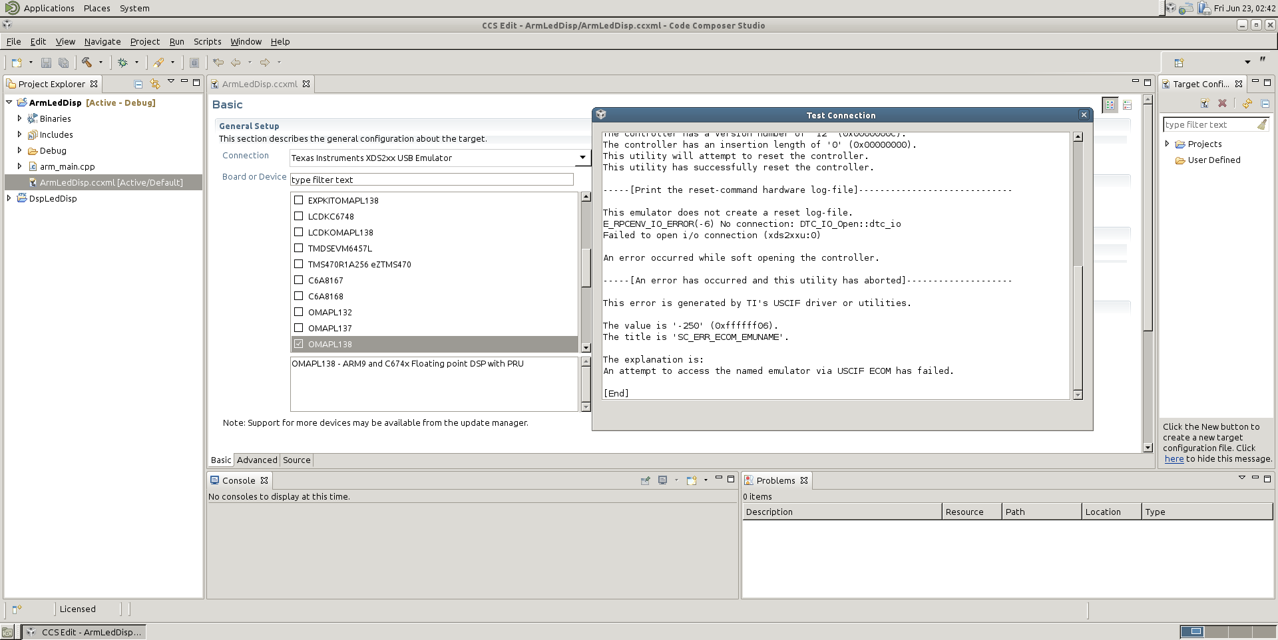Viewport: 1278px width, 640px height.
Task: Select User Defined in Target Configurations
Action: pyautogui.click(x=1214, y=160)
